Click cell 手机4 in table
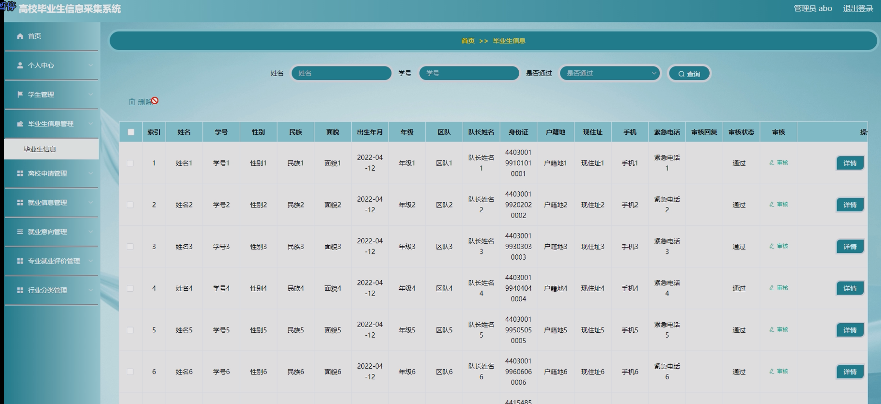 [x=630, y=288]
